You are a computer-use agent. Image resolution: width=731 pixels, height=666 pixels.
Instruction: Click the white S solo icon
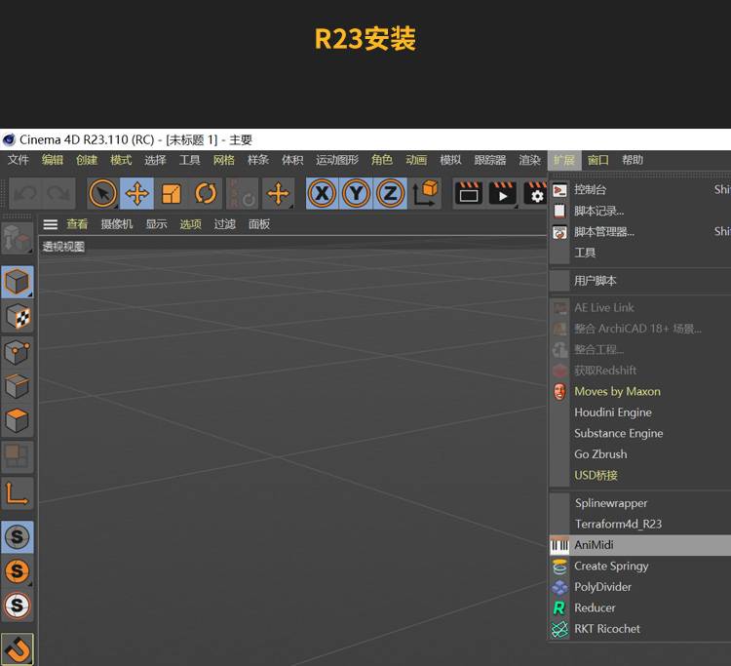coord(18,606)
